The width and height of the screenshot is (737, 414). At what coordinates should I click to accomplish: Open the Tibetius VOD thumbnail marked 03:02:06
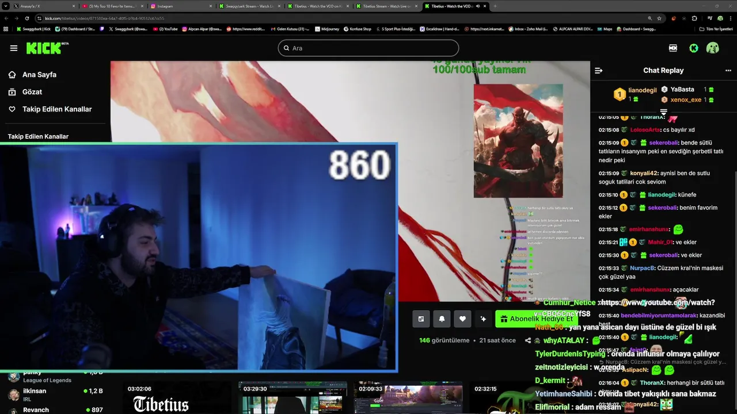(177, 397)
